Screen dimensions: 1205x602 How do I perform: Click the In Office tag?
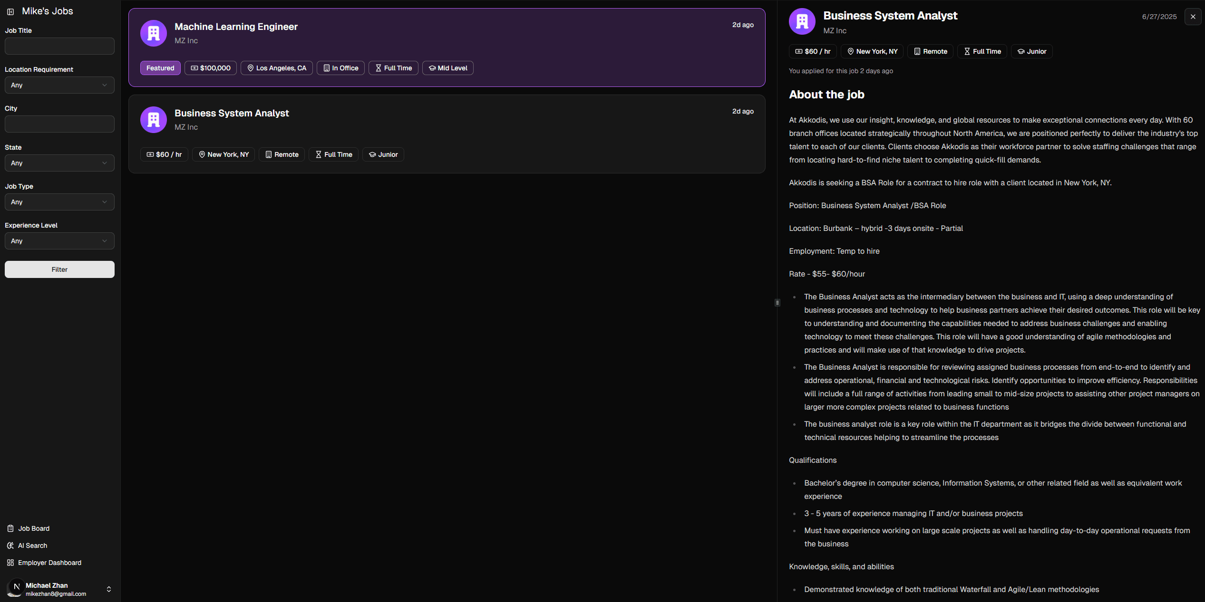[340, 68]
